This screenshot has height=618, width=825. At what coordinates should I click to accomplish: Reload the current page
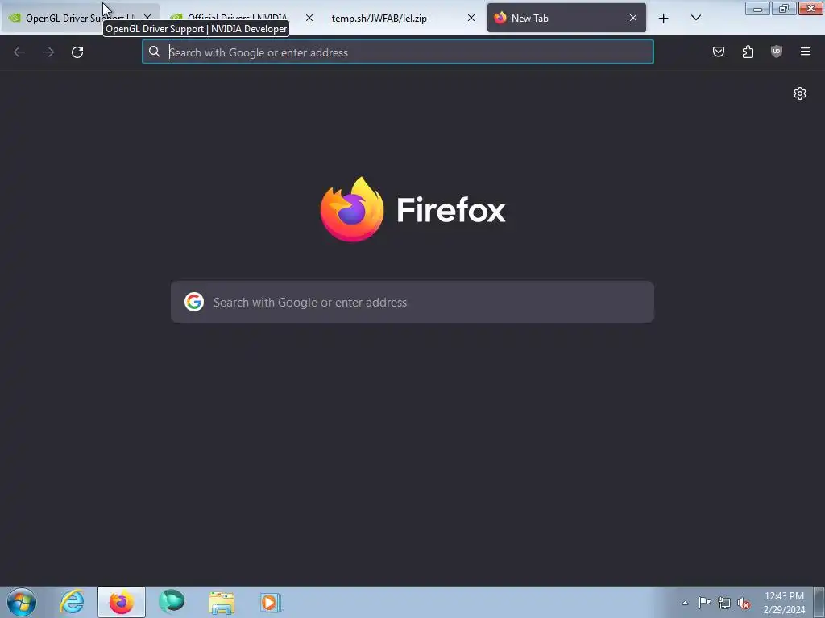(x=77, y=52)
